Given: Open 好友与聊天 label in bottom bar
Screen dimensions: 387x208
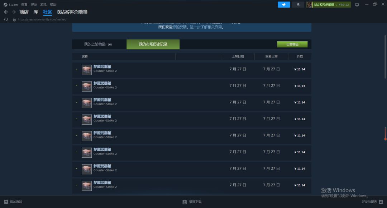Looking at the screenshot, I should click(369, 202).
